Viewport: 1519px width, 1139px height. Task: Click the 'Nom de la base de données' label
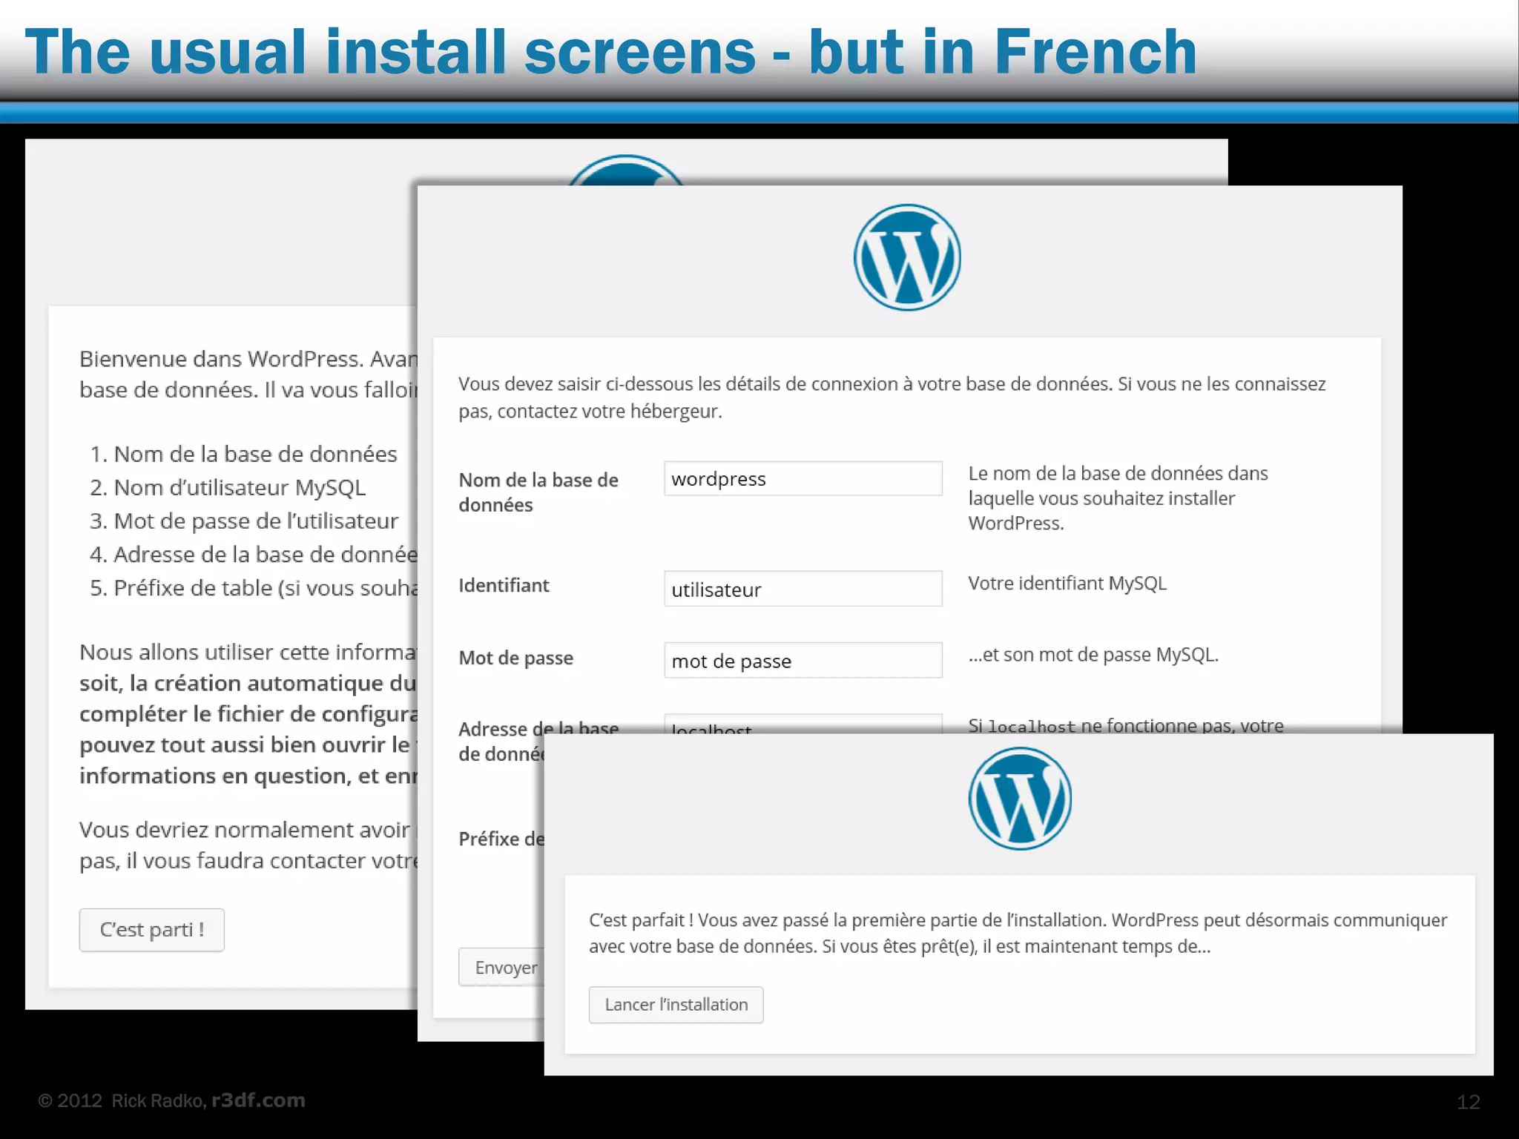pyautogui.click(x=538, y=492)
